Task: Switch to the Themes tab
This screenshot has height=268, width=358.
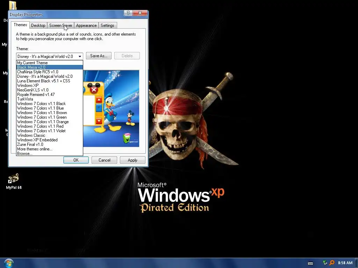Action: point(20,25)
